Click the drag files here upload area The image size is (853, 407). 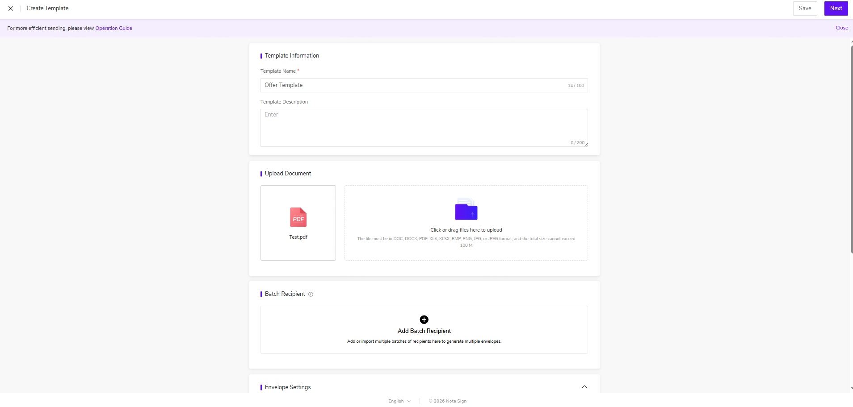(466, 223)
